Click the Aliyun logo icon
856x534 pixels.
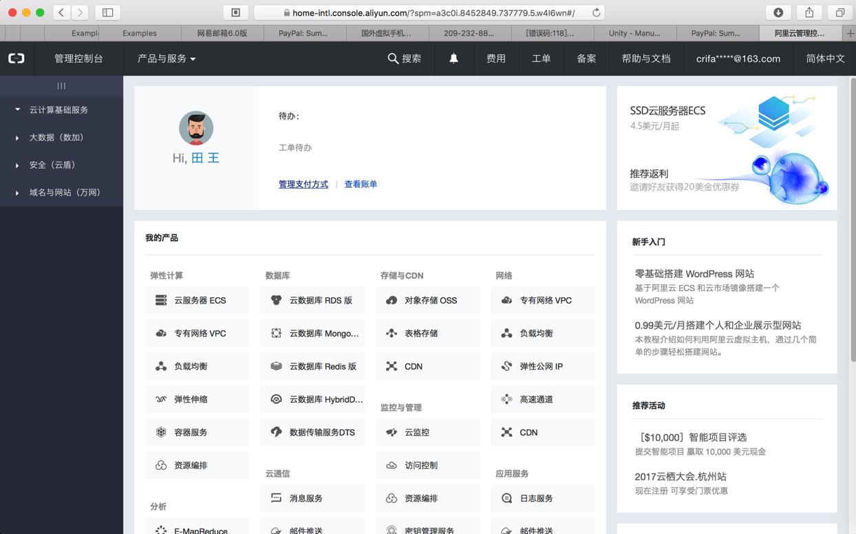tap(17, 58)
